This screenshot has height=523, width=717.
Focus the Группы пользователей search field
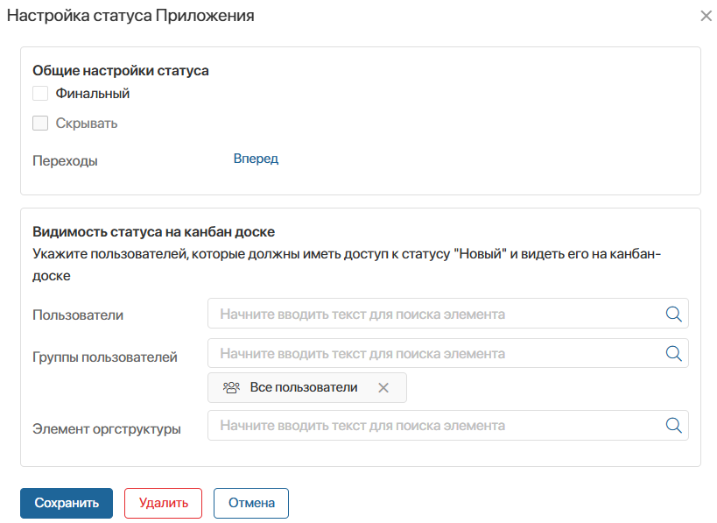(448, 353)
